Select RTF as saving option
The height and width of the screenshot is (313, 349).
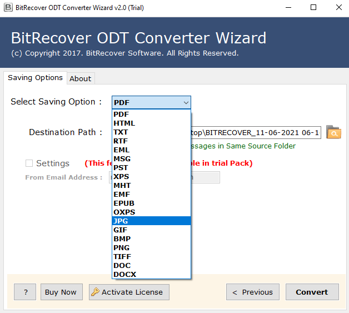coord(151,141)
